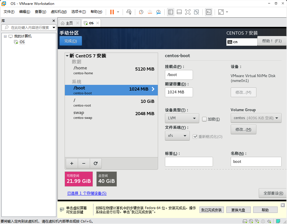287x224 pixels.
Task: Close the 主页 tab
Action: (77, 23)
